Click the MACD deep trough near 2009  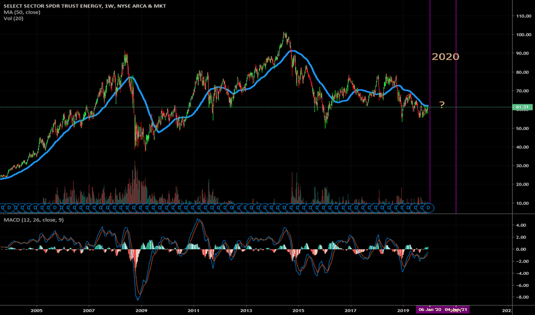(x=138, y=298)
